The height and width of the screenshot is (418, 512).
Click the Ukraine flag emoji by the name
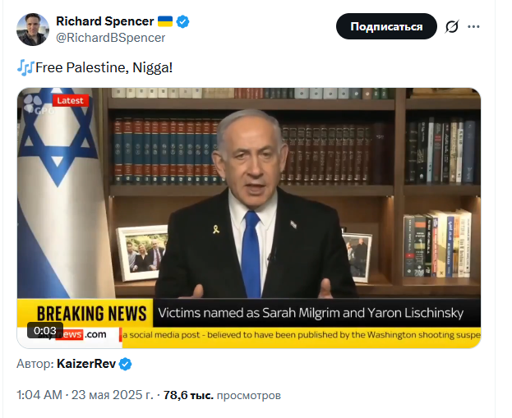(165, 21)
